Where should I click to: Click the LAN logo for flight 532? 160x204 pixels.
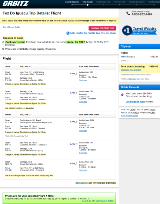[x=74, y=164]
